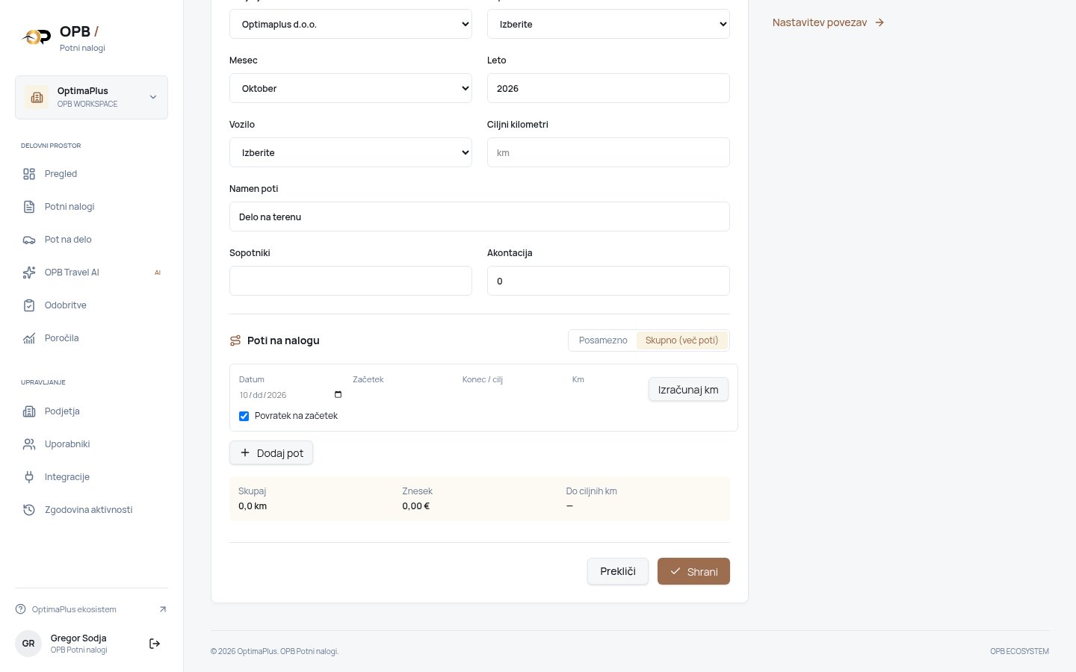Open the Poročila menu item

coord(91,338)
